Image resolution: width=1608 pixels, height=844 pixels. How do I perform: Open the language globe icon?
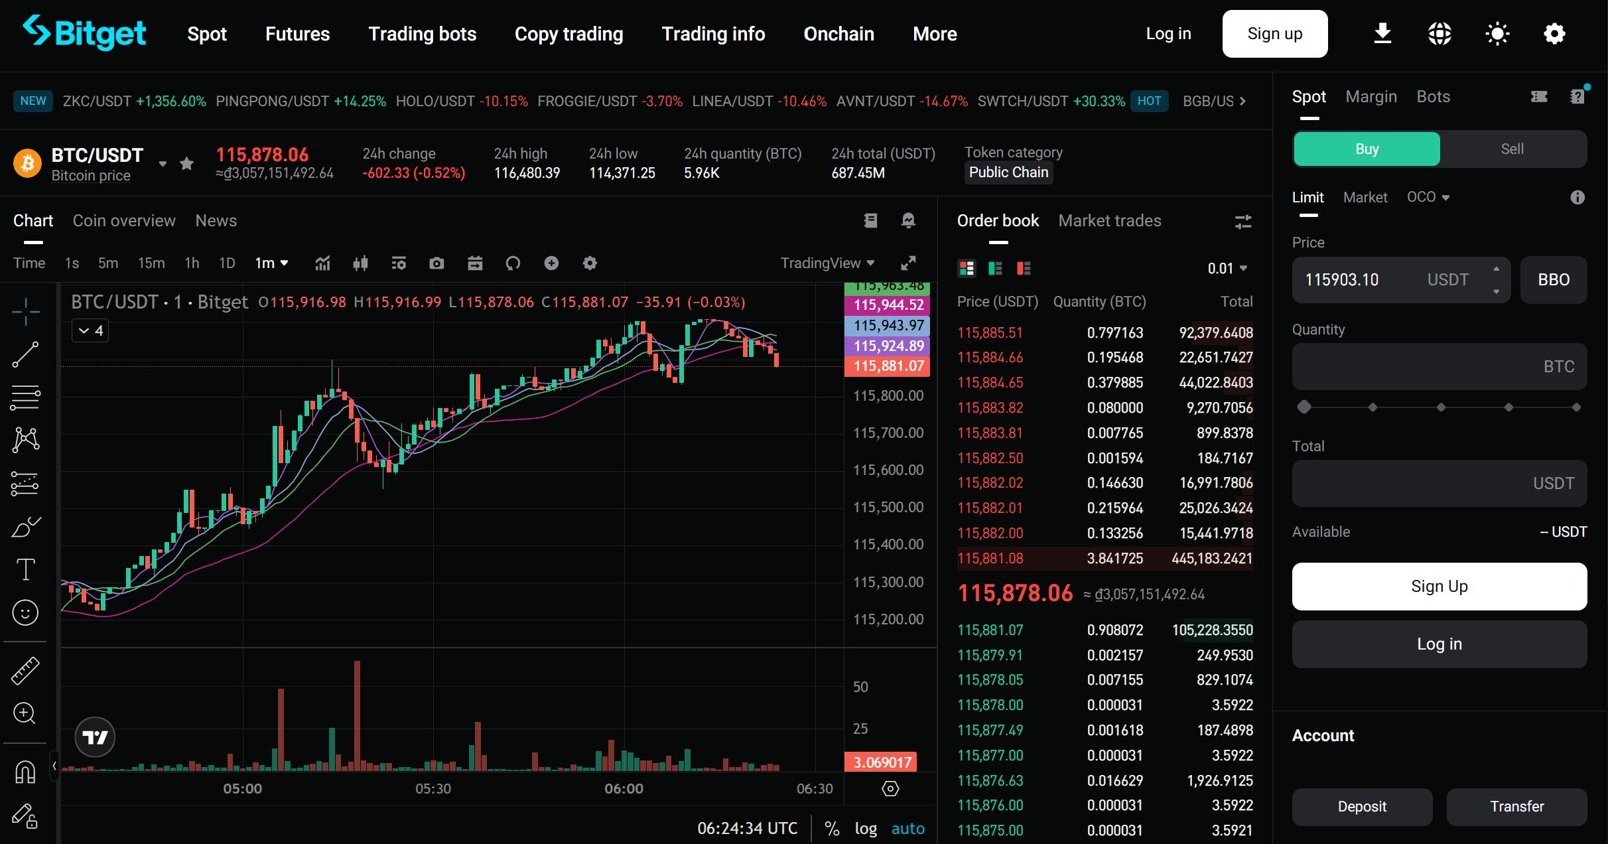coord(1440,33)
